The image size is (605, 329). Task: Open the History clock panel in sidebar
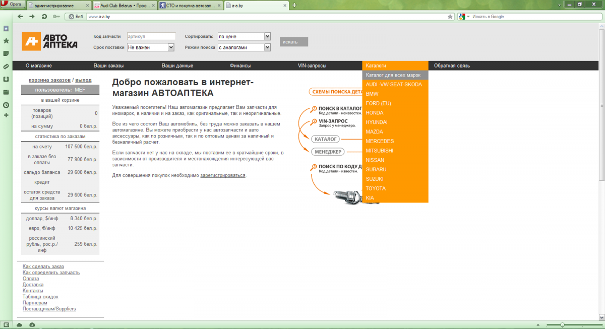(6, 105)
